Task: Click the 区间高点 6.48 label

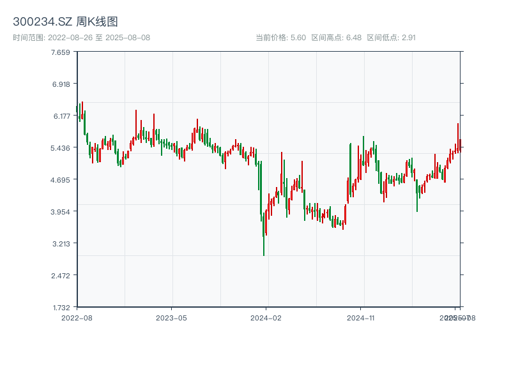Action: coord(336,38)
